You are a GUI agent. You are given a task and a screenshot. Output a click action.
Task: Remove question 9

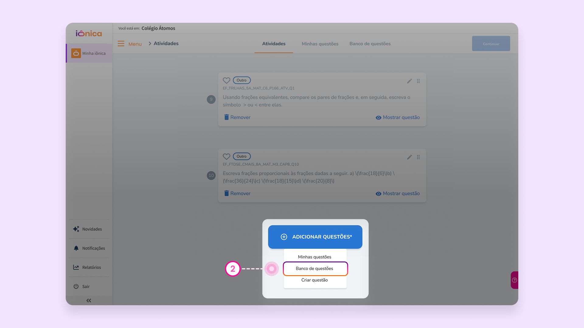(x=237, y=117)
